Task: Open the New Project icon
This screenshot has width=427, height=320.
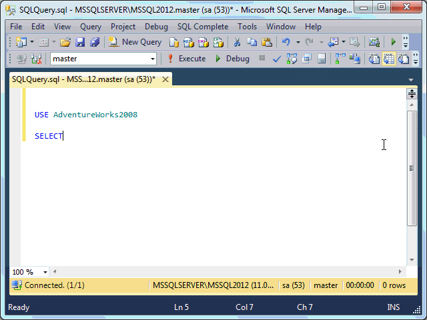Action: point(21,42)
